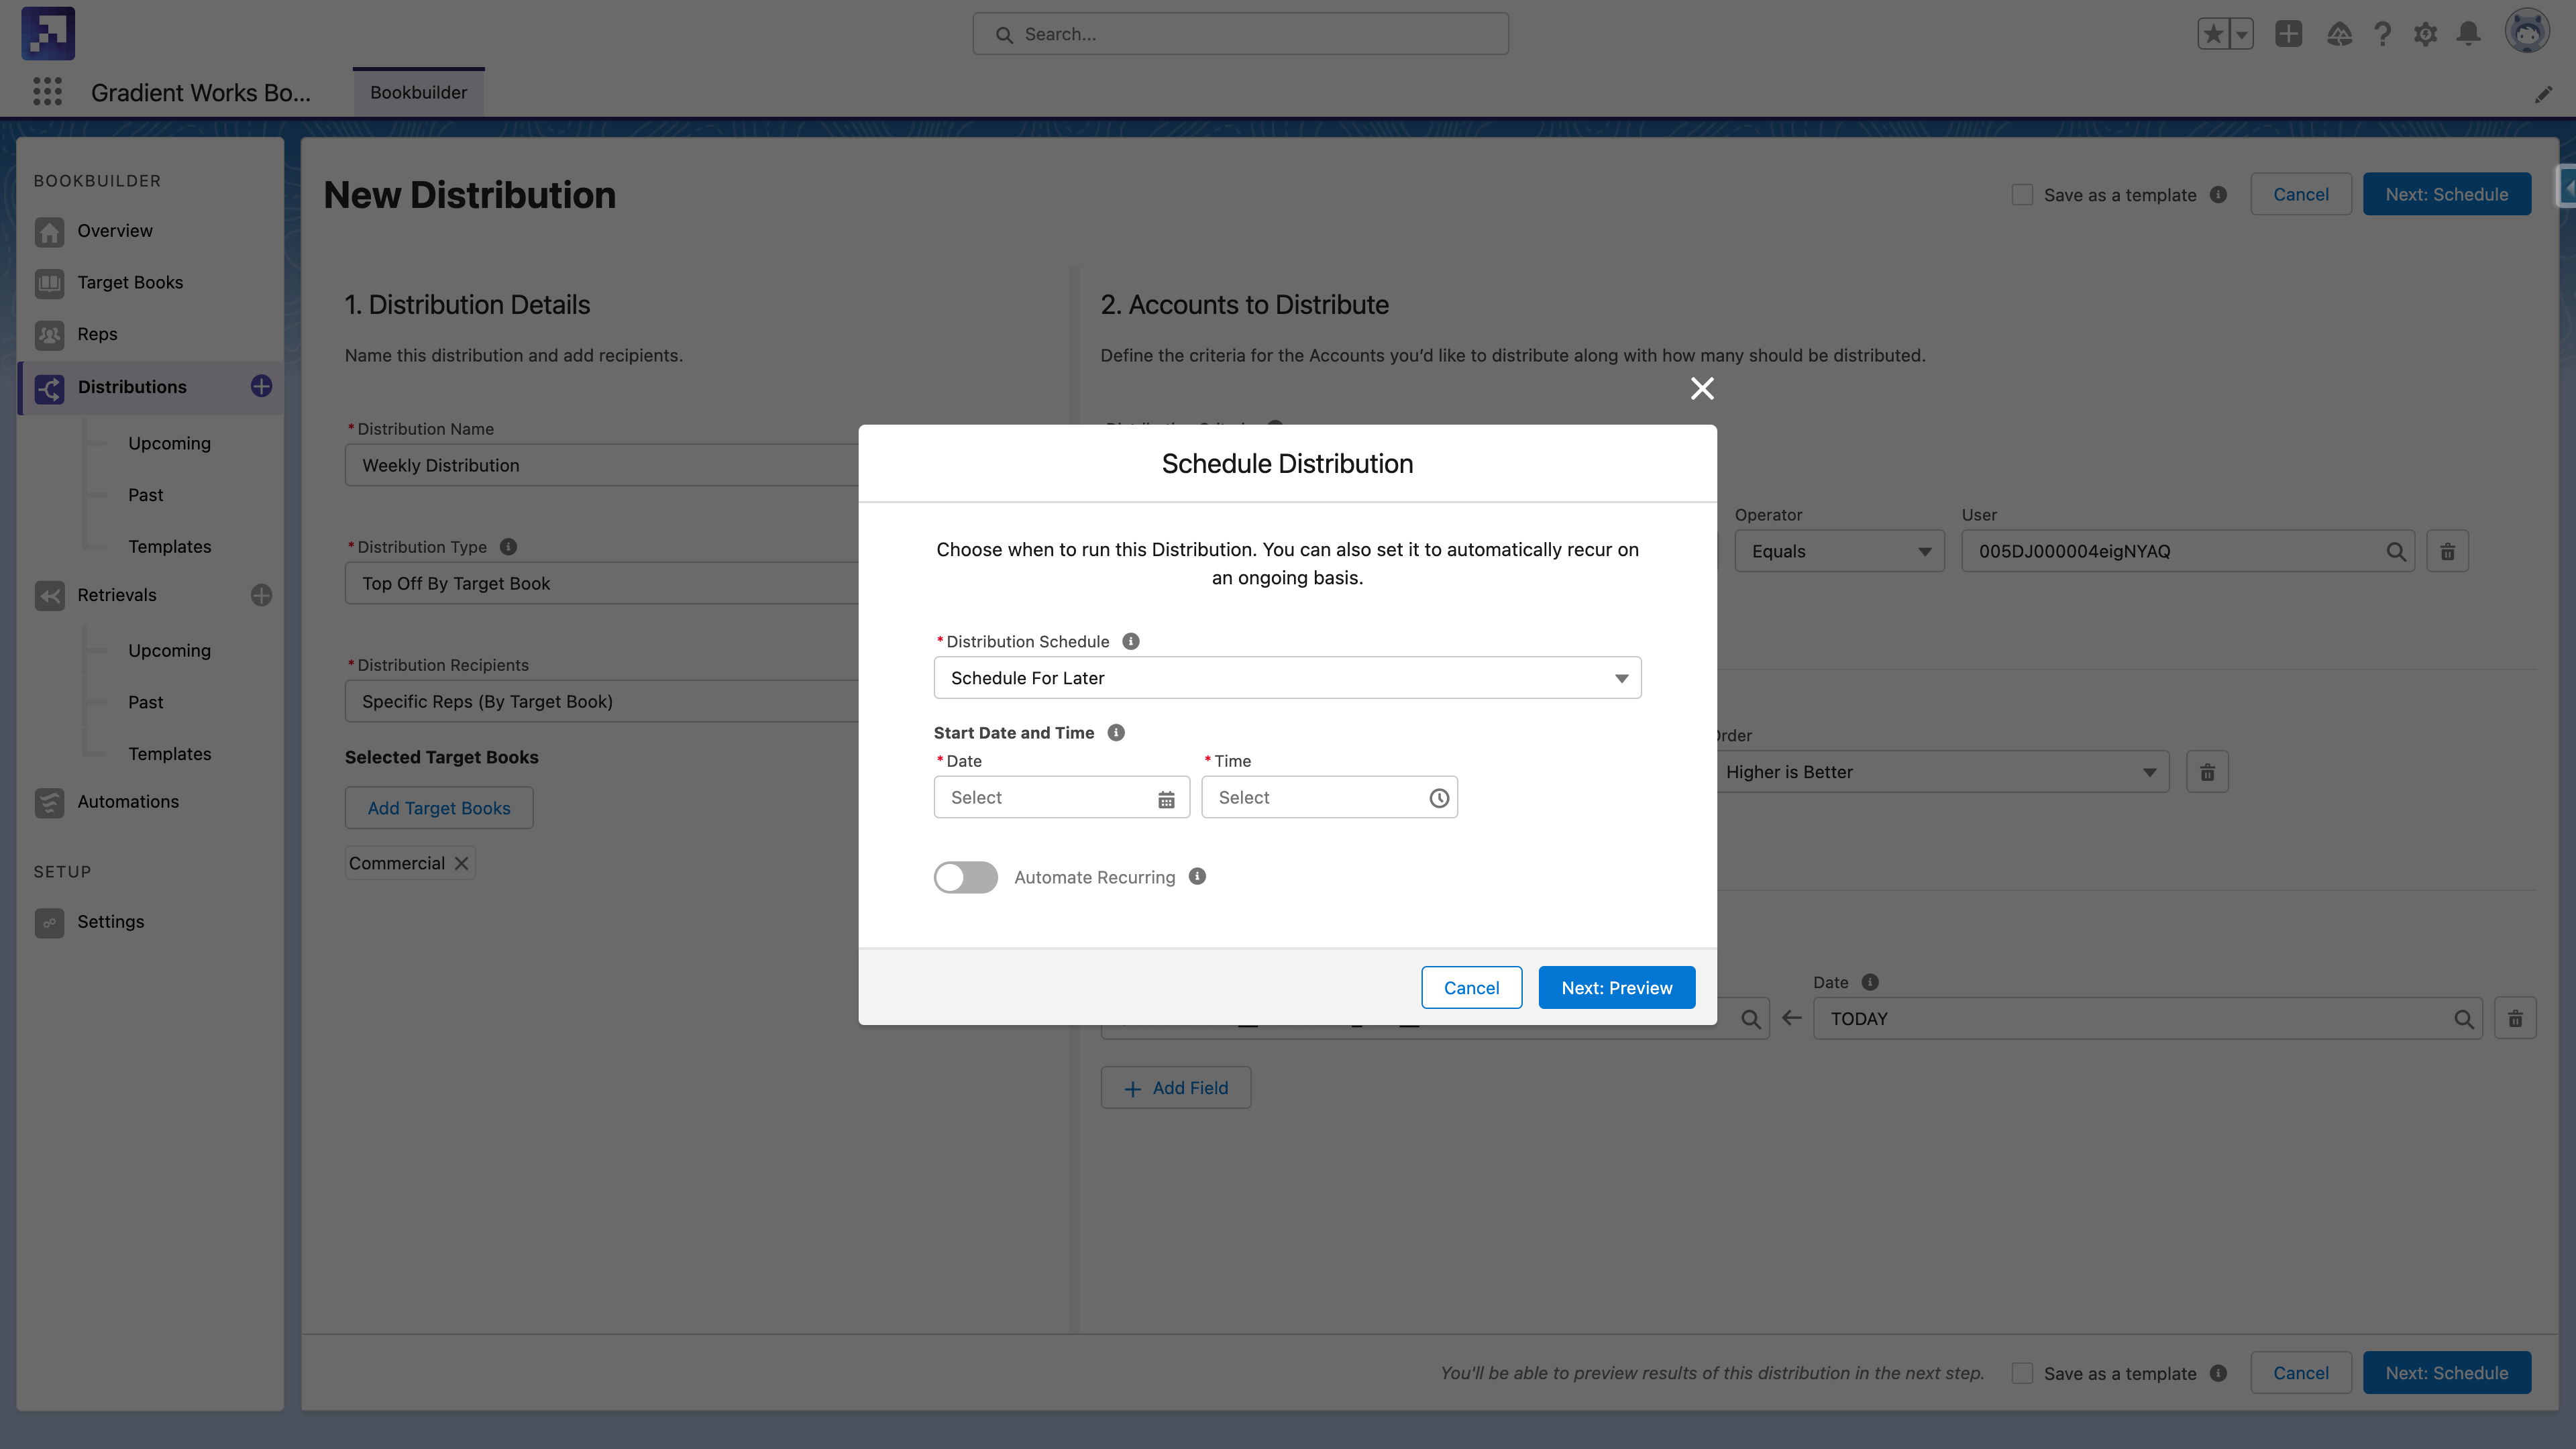
Task: Click plus icon next to Distributions
Action: click(x=261, y=386)
